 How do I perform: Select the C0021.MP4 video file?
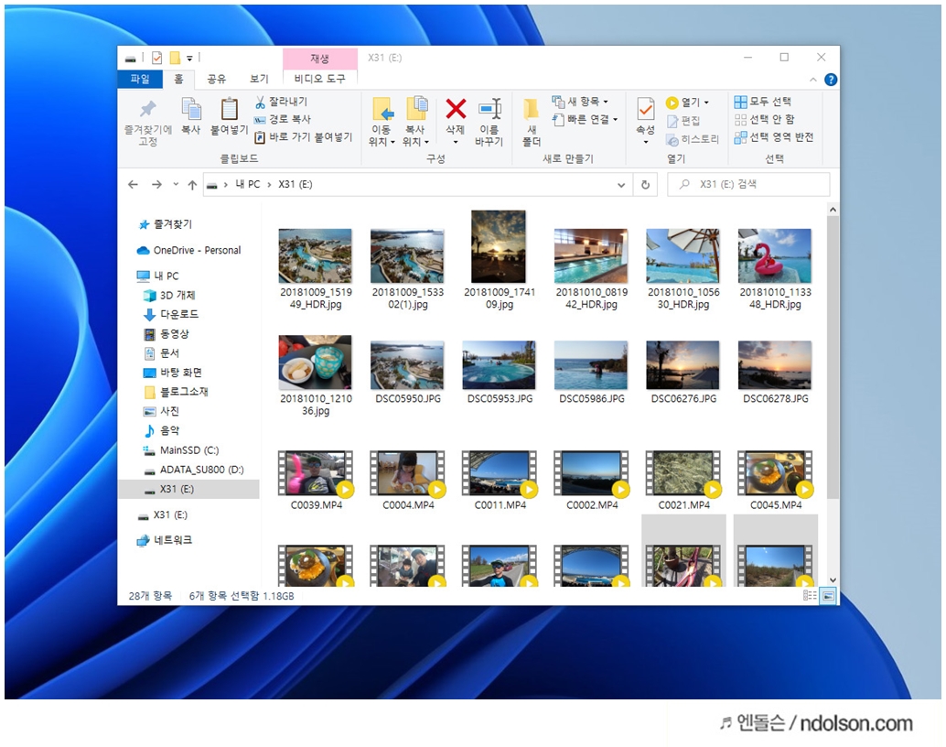tap(683, 480)
